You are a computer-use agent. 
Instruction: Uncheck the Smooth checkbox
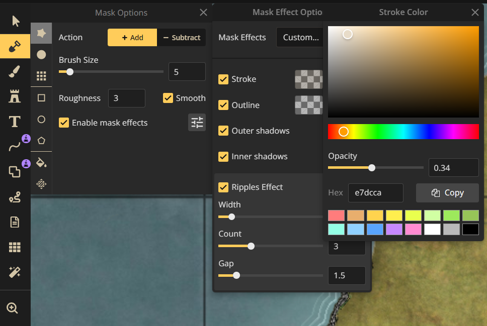(x=168, y=98)
